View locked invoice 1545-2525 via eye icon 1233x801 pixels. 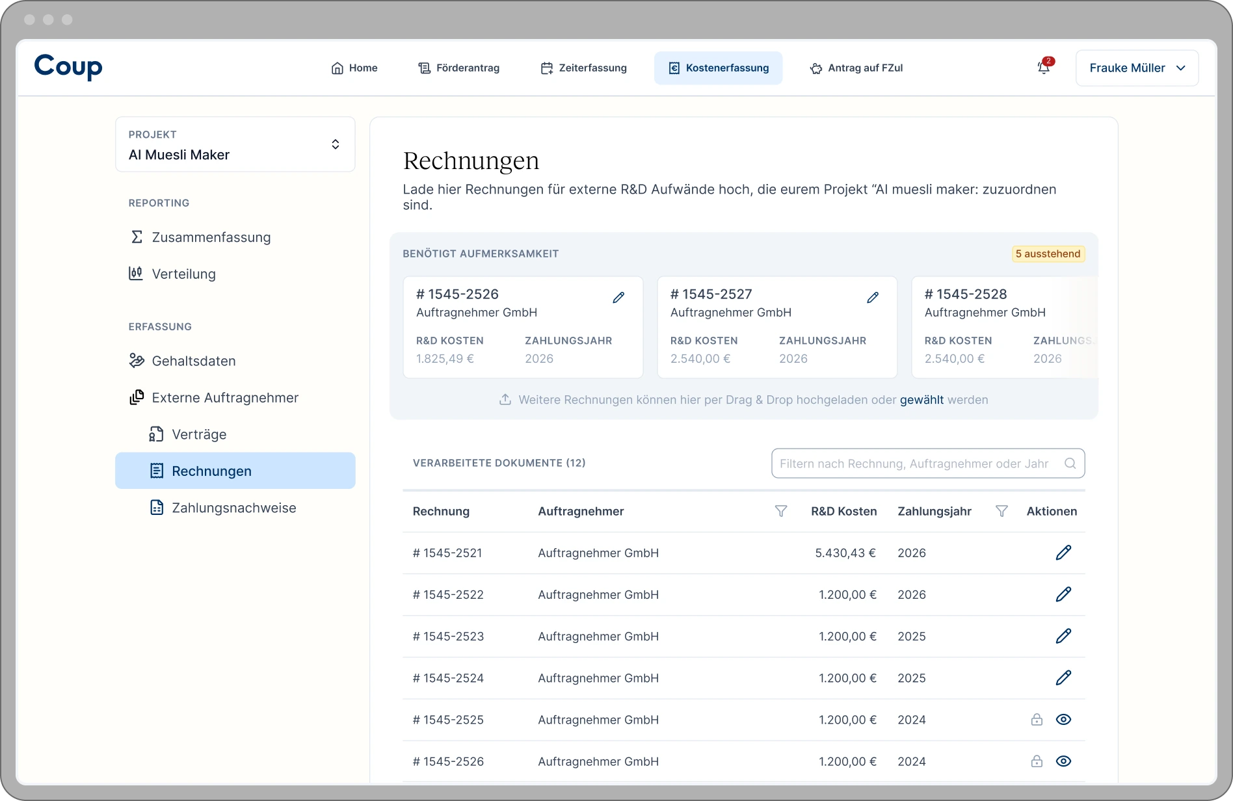click(x=1063, y=720)
